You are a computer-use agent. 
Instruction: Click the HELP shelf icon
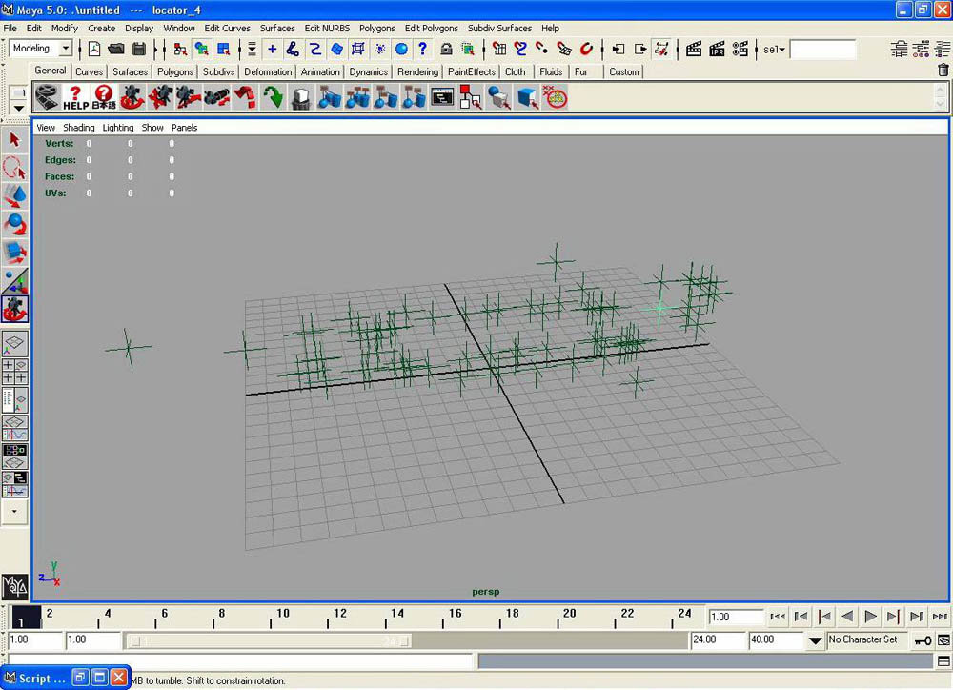click(75, 96)
